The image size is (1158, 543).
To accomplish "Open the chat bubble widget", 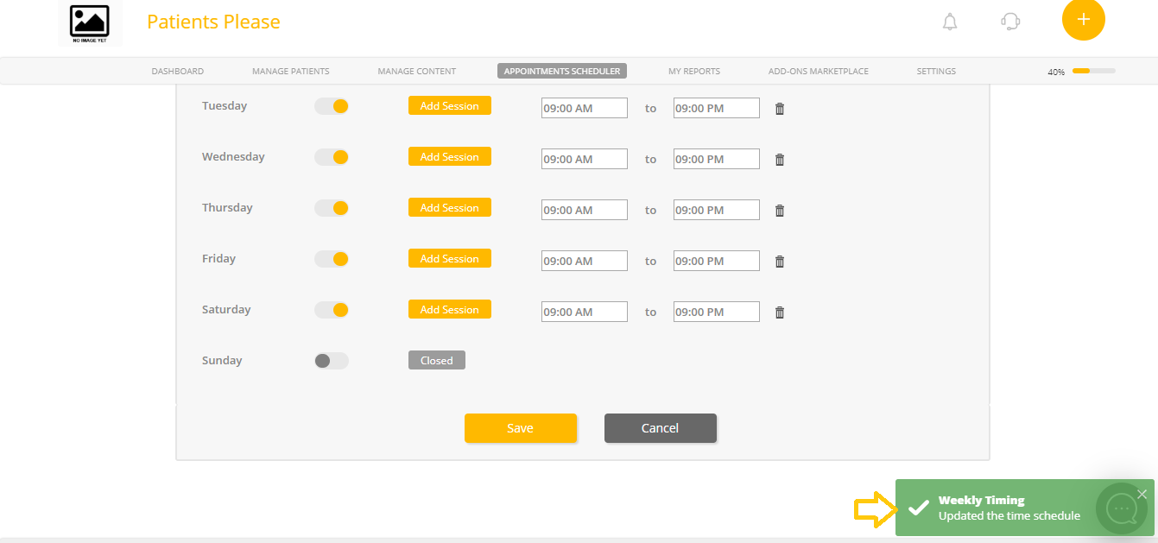I will point(1122,508).
